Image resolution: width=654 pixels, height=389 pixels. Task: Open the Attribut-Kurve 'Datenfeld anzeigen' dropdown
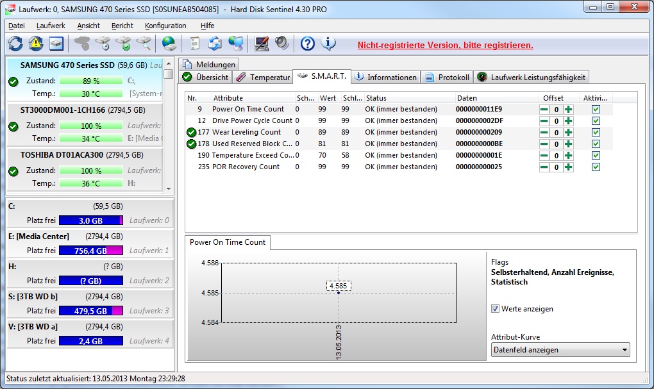[x=560, y=350]
